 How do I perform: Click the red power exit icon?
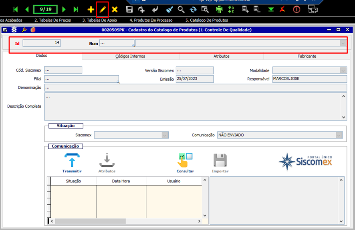click(297, 10)
